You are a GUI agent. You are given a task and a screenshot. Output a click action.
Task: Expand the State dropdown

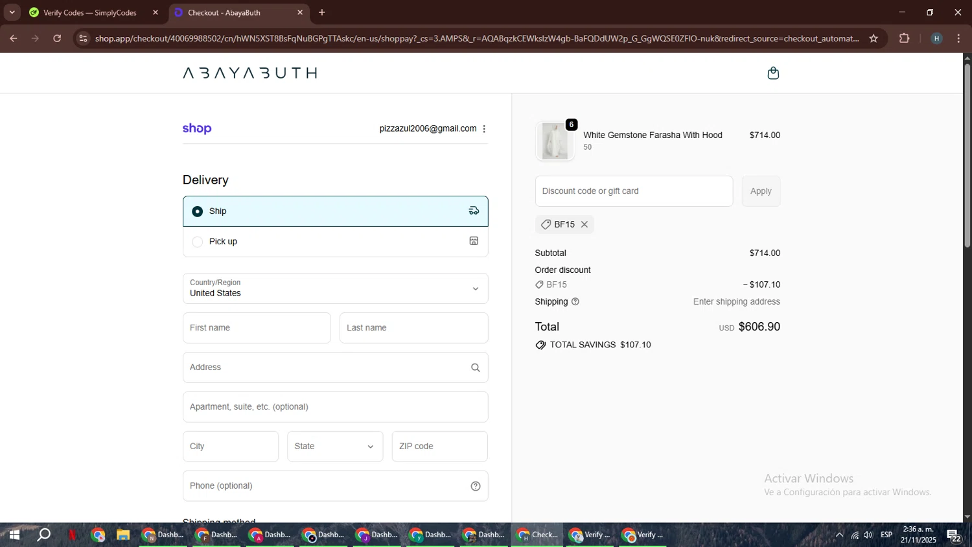coord(335,447)
